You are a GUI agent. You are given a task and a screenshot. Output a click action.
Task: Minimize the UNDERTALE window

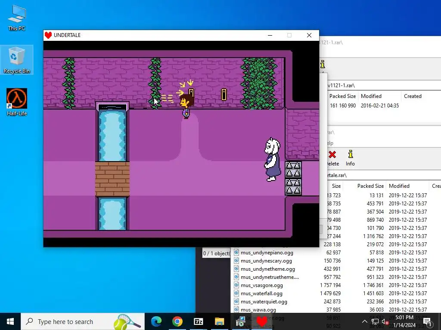click(270, 35)
